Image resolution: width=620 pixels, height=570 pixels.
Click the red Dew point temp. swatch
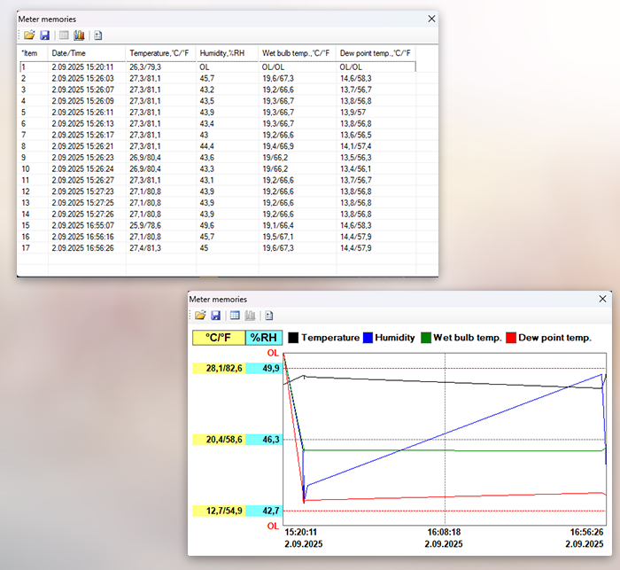512,338
